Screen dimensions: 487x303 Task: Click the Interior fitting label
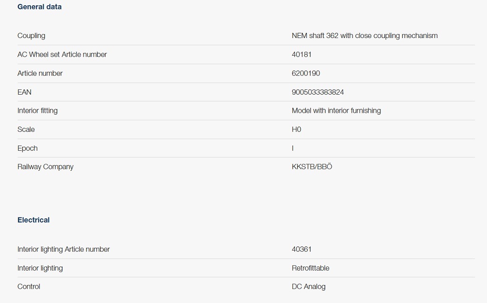[x=38, y=111]
